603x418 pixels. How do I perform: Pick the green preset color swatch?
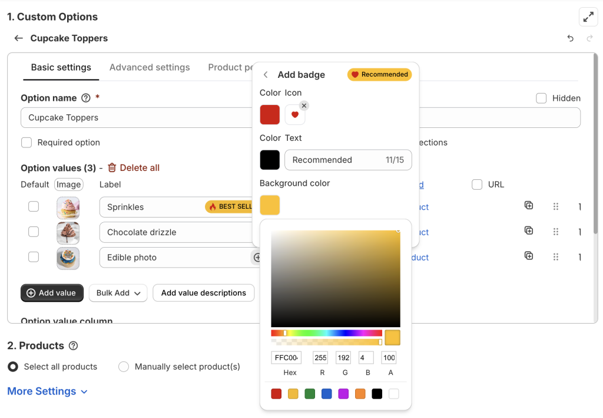coord(310,394)
